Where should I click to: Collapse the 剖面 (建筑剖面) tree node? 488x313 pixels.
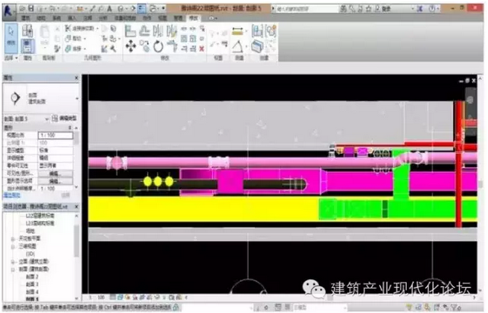tap(13, 269)
